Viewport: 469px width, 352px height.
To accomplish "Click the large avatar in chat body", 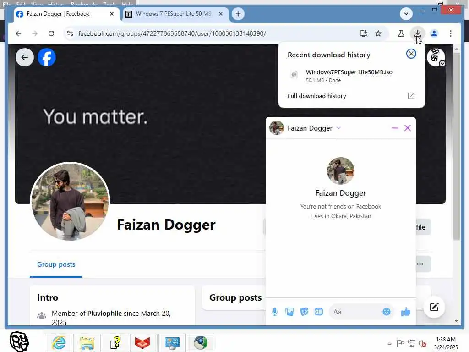I will pyautogui.click(x=341, y=171).
